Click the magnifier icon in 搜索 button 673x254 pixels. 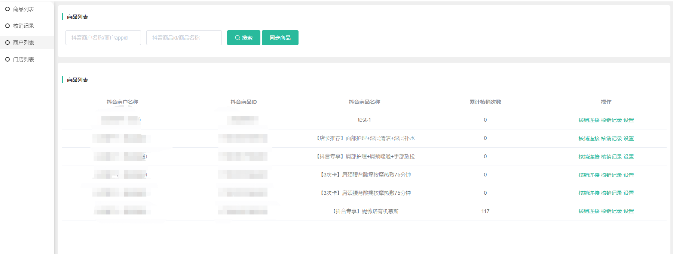click(x=238, y=38)
